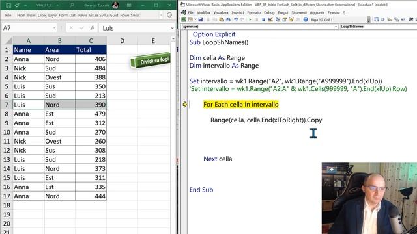Click the Excel vertical scrollbar up arrow
The width and height of the screenshot is (417, 234).
(x=173, y=39)
